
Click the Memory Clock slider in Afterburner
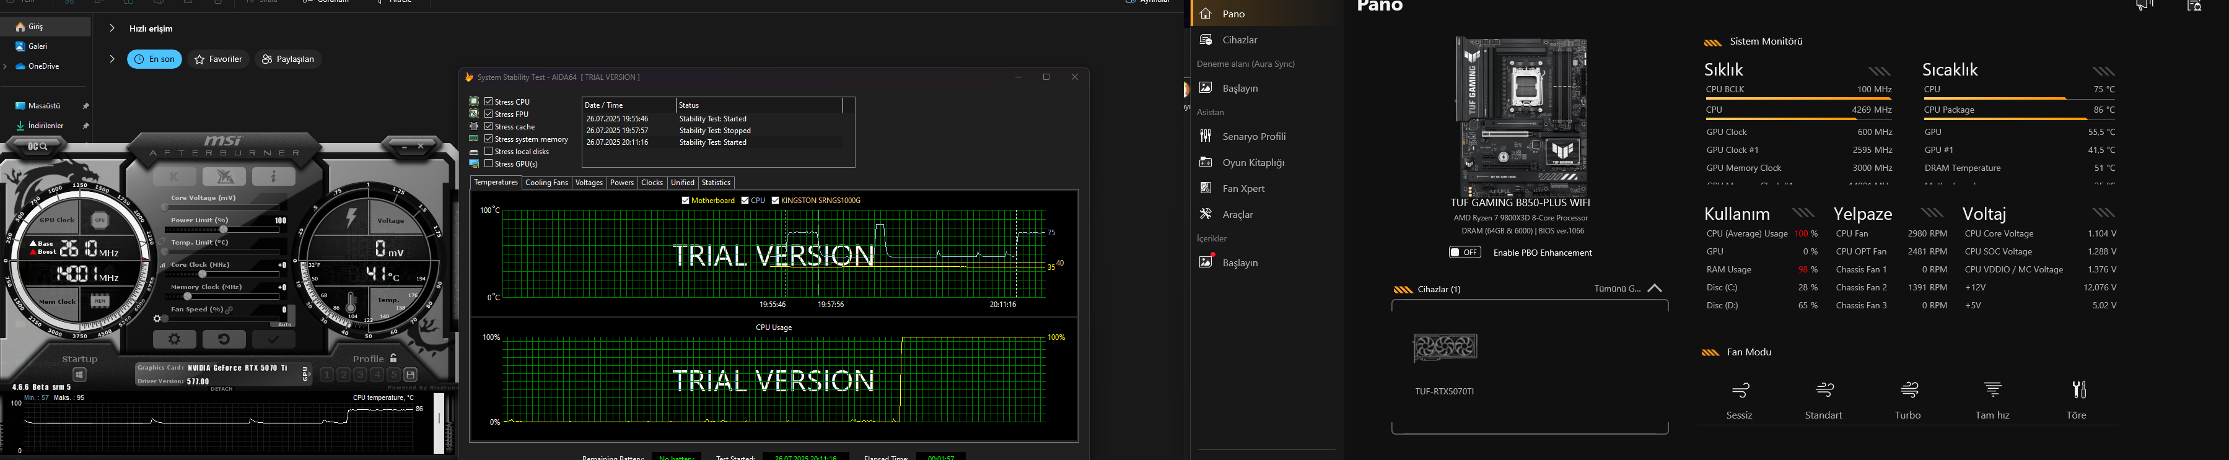coord(223,297)
